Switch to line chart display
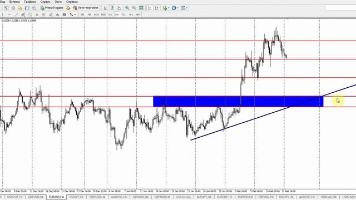Screen dimensions: 356x200 point(119,8)
